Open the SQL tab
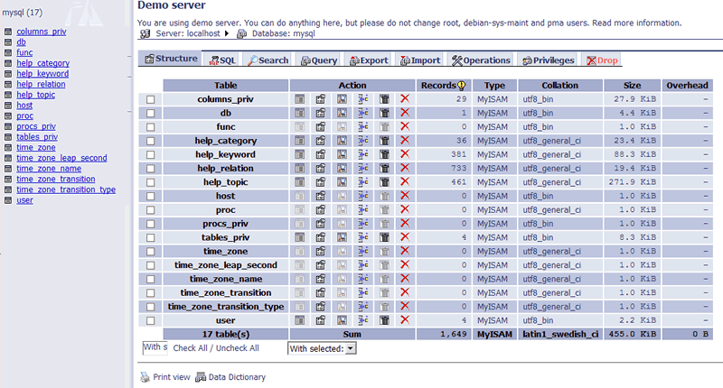 [222, 60]
